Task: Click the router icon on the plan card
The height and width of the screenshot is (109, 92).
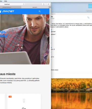Action: click(x=24, y=101)
